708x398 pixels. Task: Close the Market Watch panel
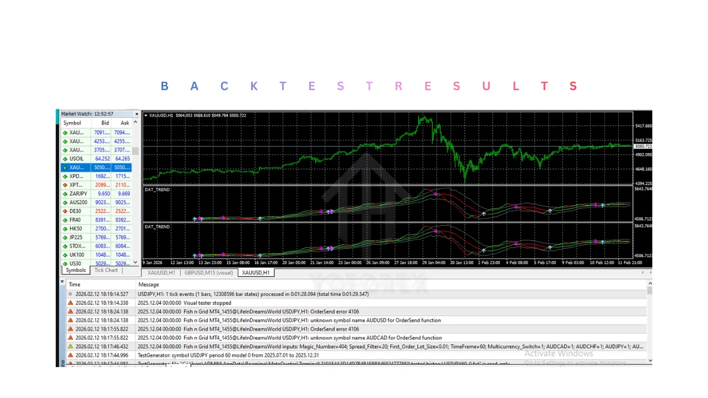(x=137, y=114)
